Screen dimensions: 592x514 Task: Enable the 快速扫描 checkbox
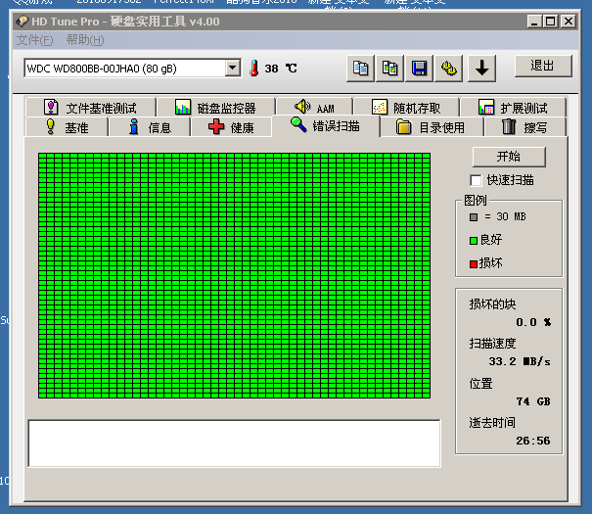476,180
